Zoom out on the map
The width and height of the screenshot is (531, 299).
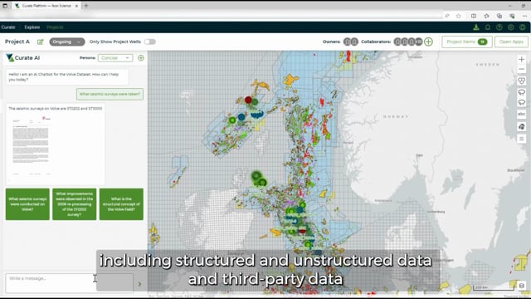522,69
